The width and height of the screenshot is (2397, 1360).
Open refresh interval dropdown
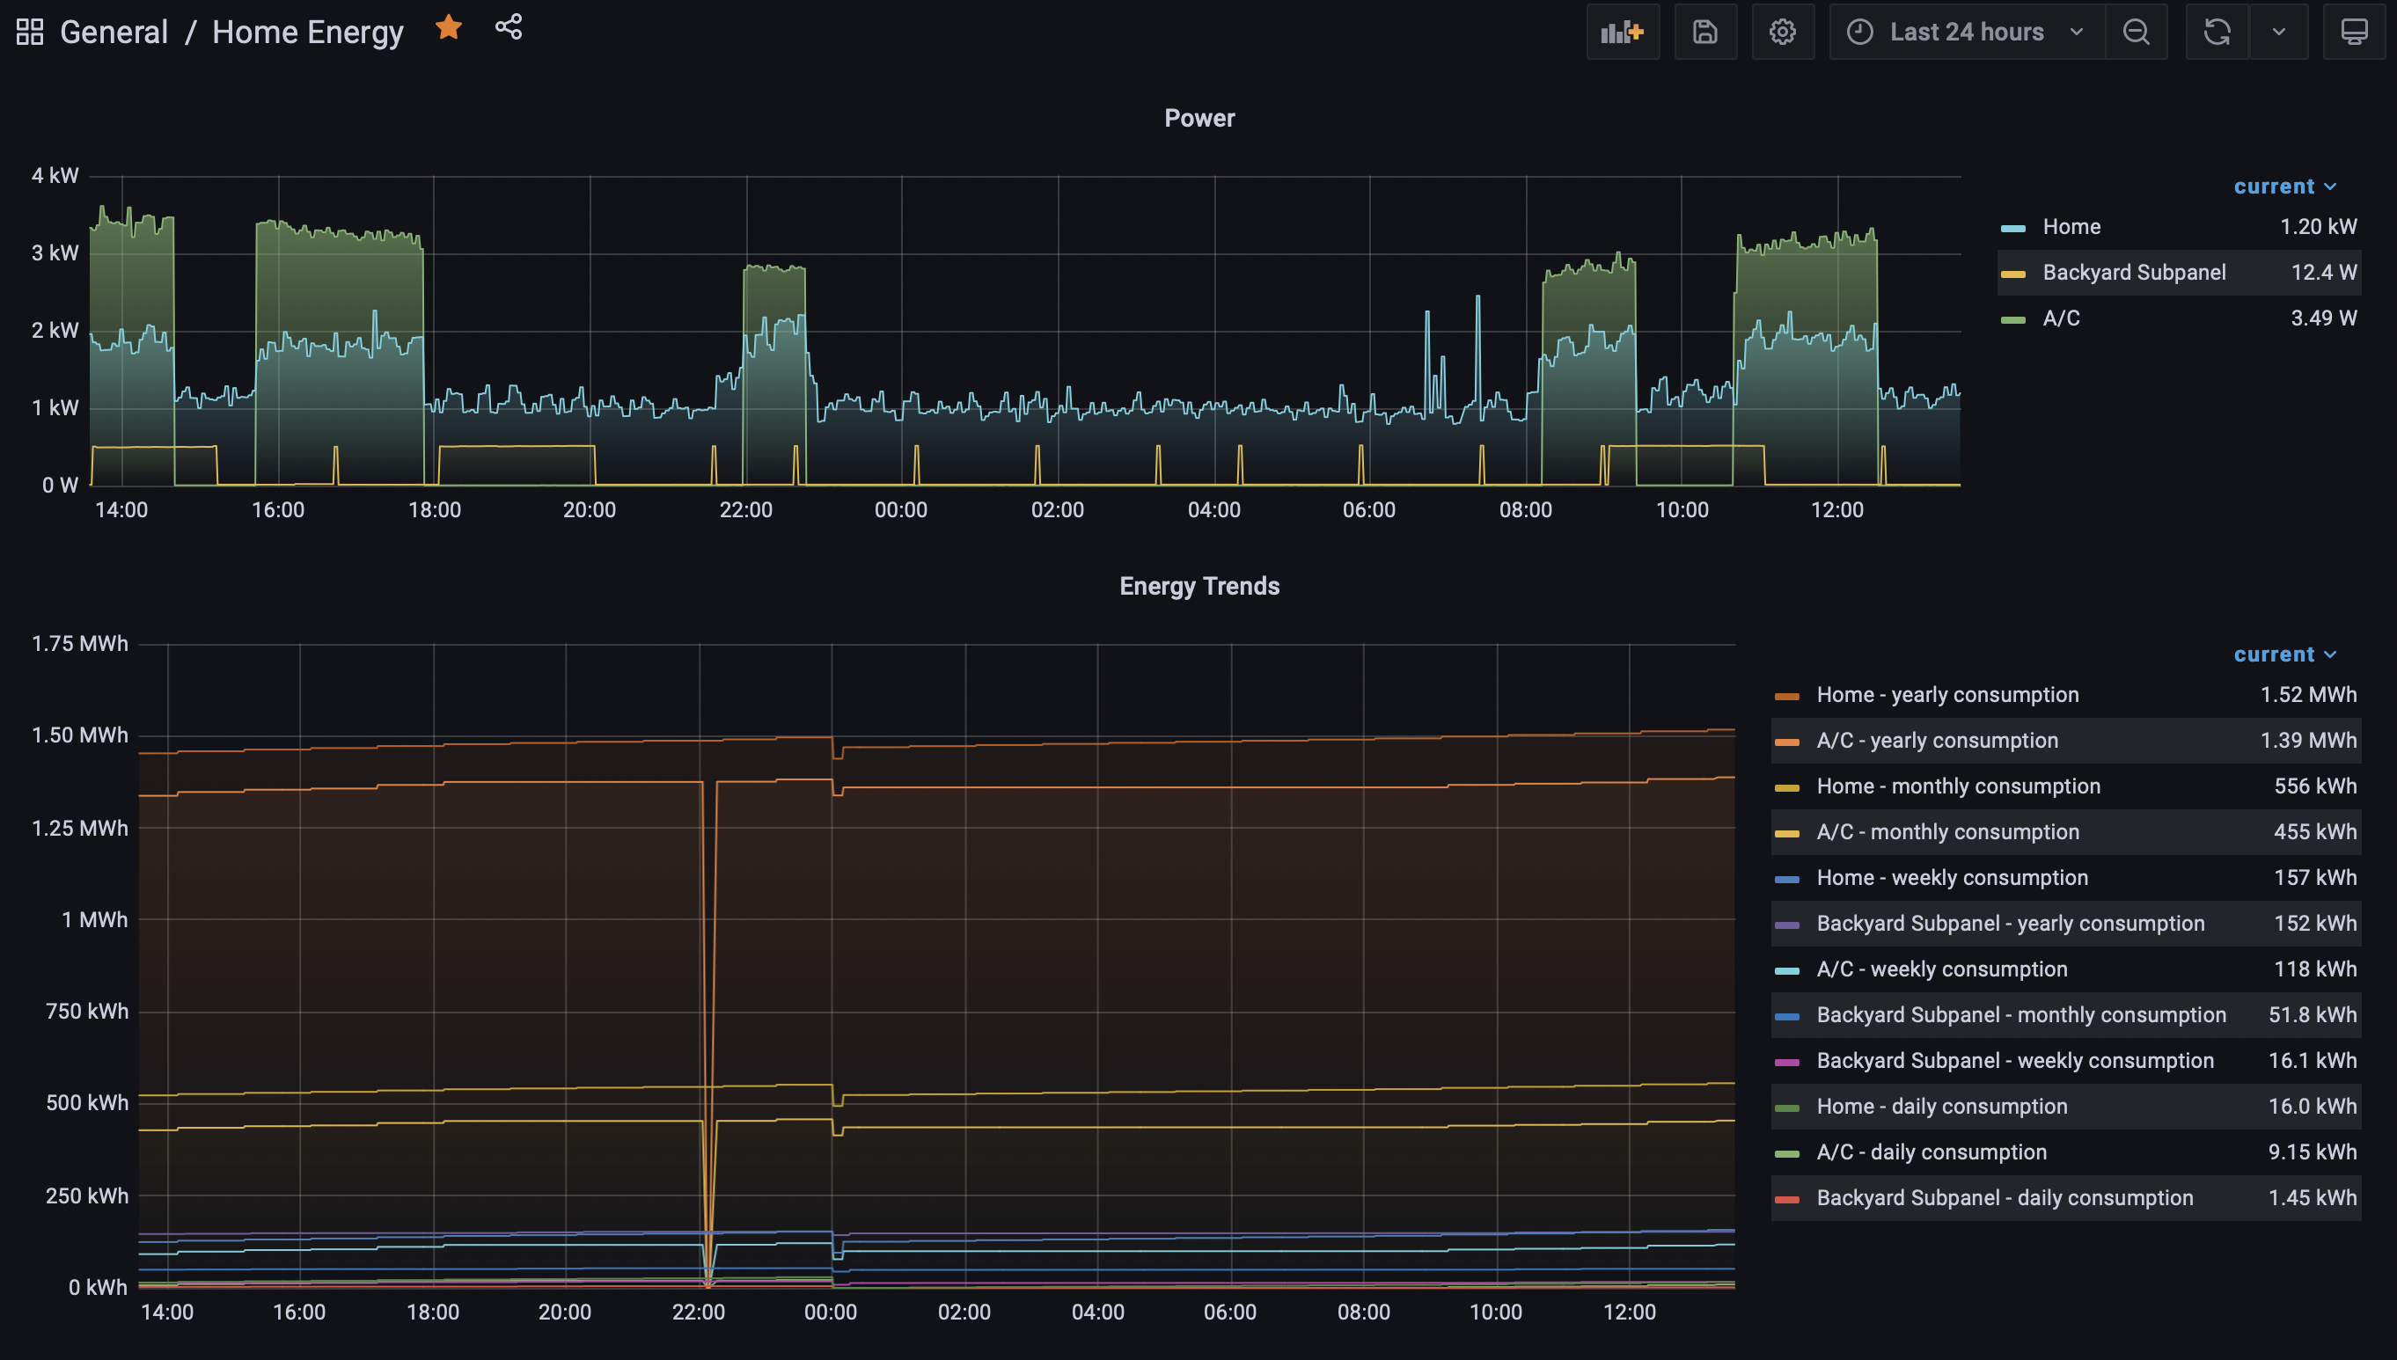(x=2278, y=32)
